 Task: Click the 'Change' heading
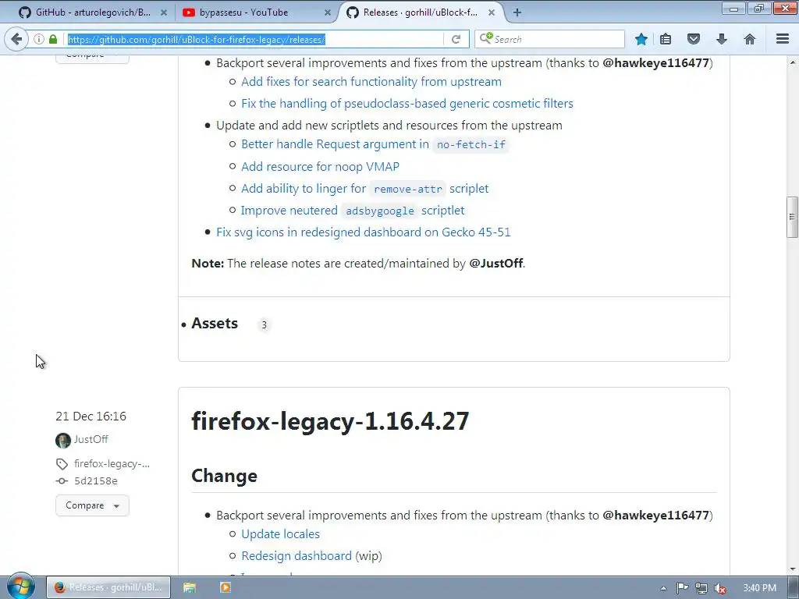(224, 476)
